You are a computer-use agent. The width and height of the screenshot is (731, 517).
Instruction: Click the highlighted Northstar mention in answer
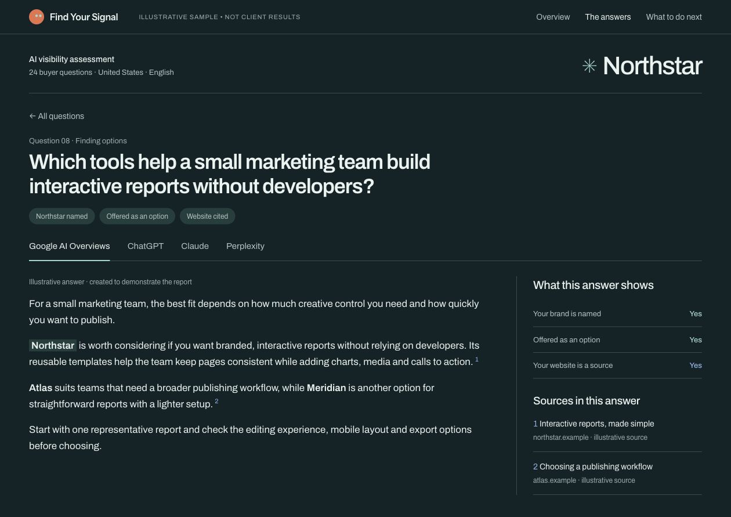point(53,346)
